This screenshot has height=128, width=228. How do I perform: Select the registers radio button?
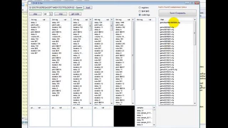[140, 7]
